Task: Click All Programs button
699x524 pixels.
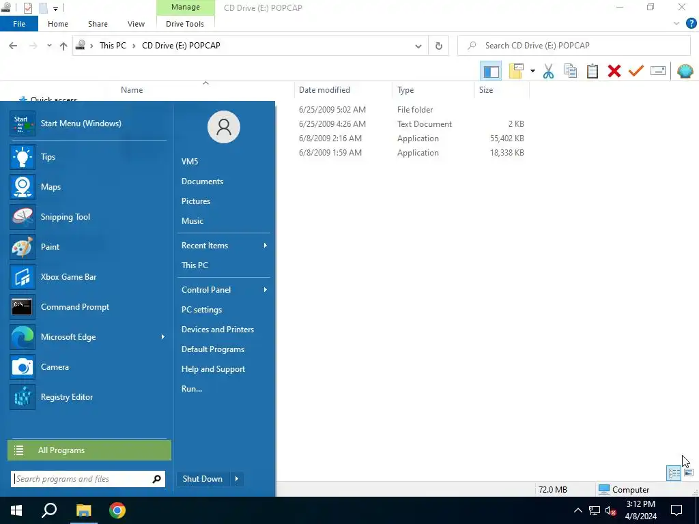Action: coord(89,450)
